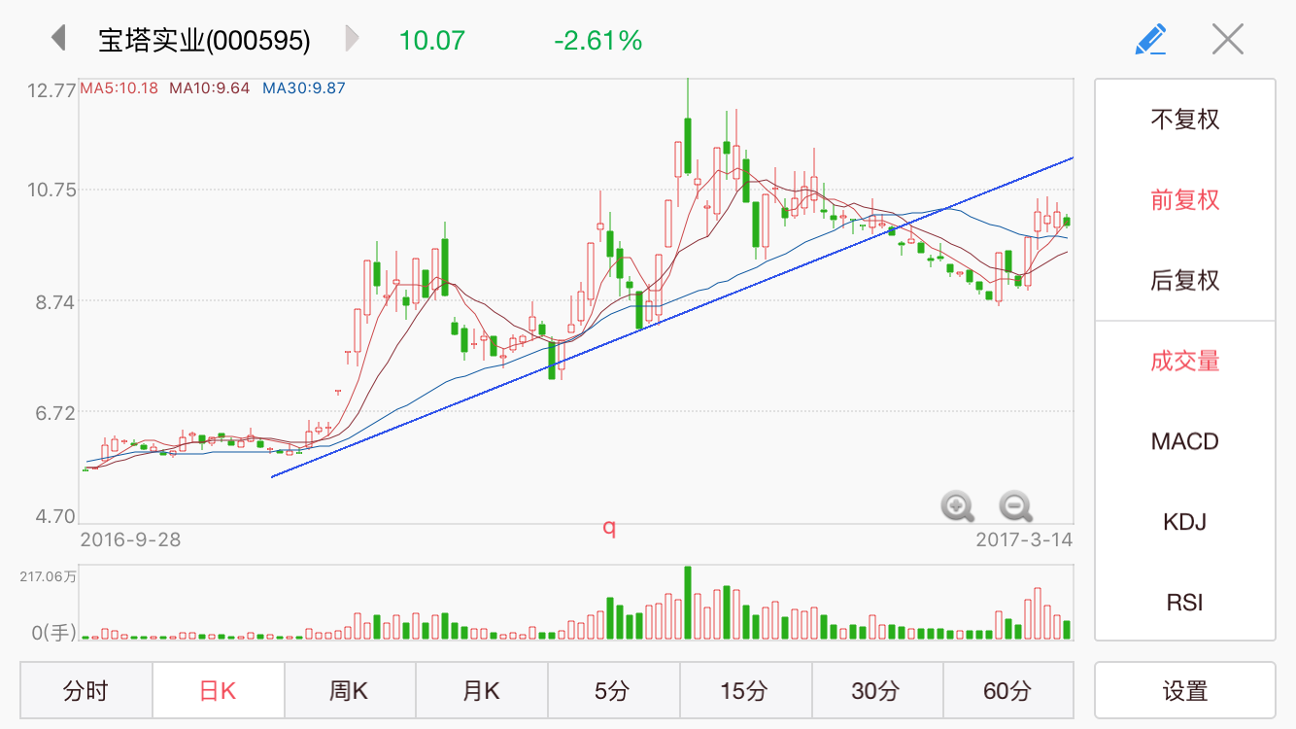This screenshot has height=729, width=1296.
Task: Switch to 30分 minute chart tab
Action: click(x=877, y=691)
